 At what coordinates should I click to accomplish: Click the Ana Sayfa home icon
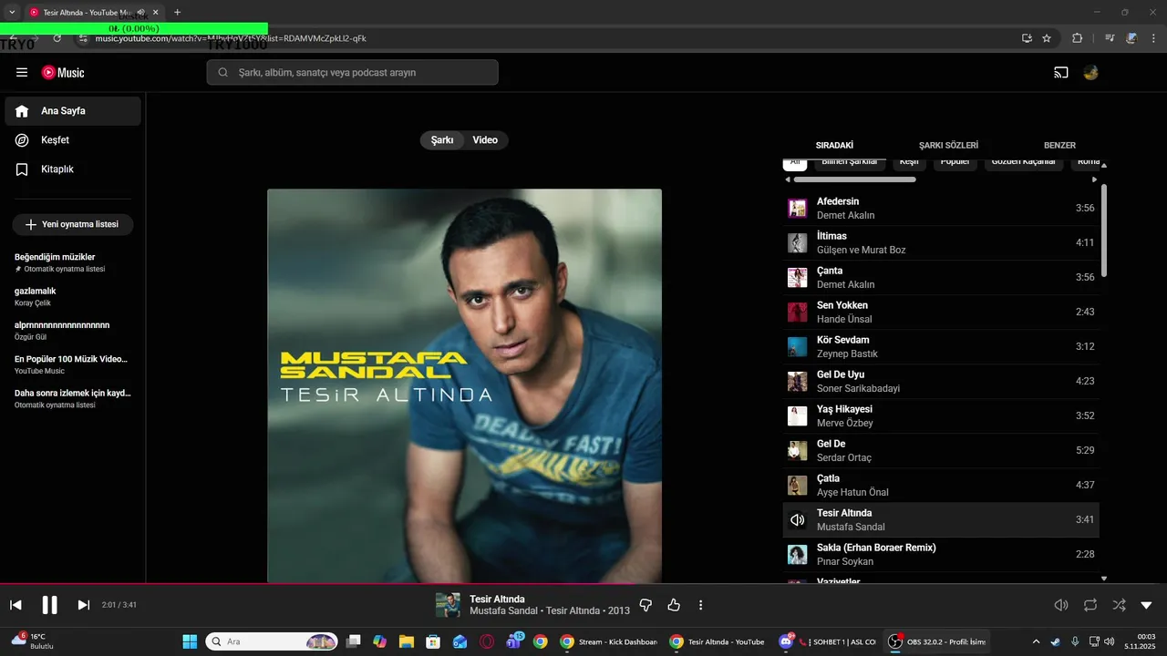click(x=23, y=111)
